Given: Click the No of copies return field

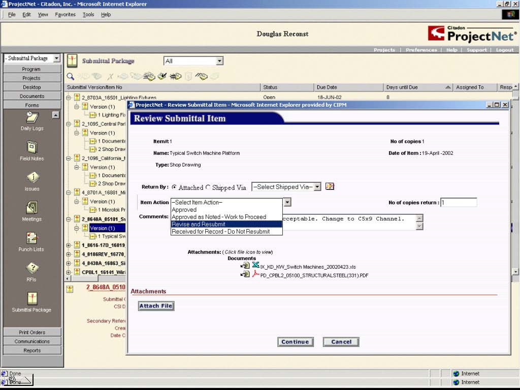Looking at the screenshot, I should (459, 202).
